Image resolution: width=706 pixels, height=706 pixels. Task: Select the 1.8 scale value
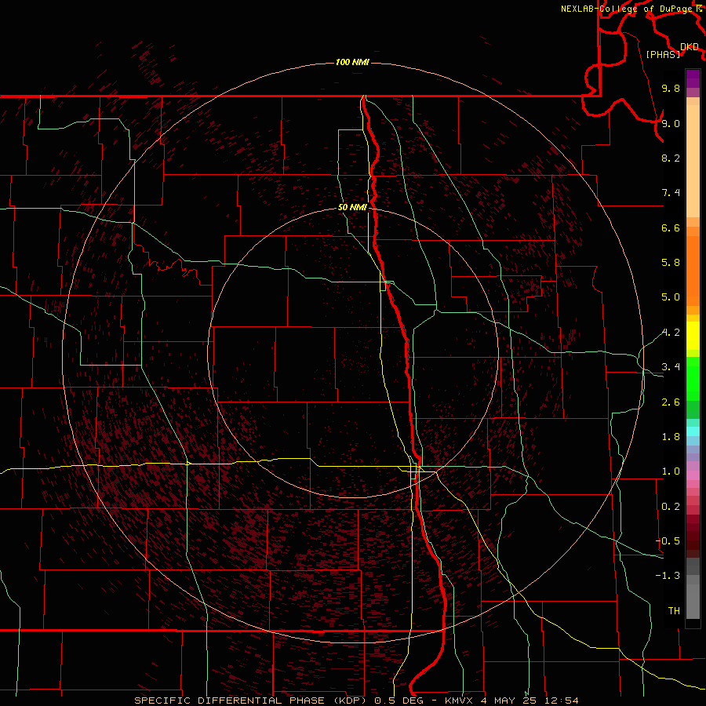pos(671,437)
